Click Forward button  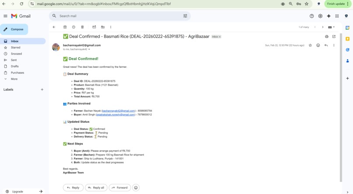pos(120,187)
